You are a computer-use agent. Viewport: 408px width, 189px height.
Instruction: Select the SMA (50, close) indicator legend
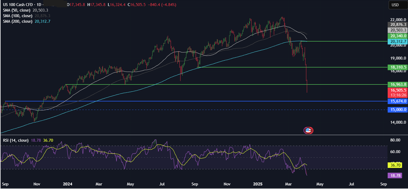coord(17,10)
